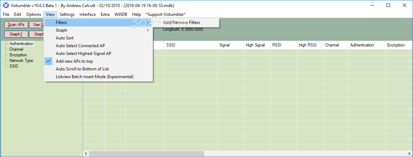This screenshot has height=157, width=413.
Task: Open the Extra menu
Action: [105, 14]
